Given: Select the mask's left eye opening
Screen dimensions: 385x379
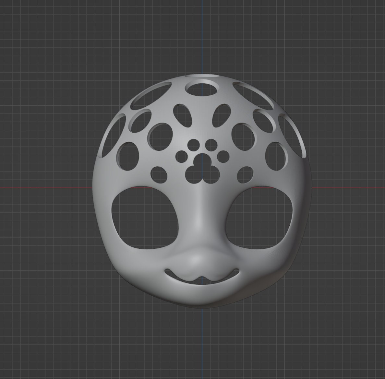Looking at the screenshot, I should pos(145,218).
